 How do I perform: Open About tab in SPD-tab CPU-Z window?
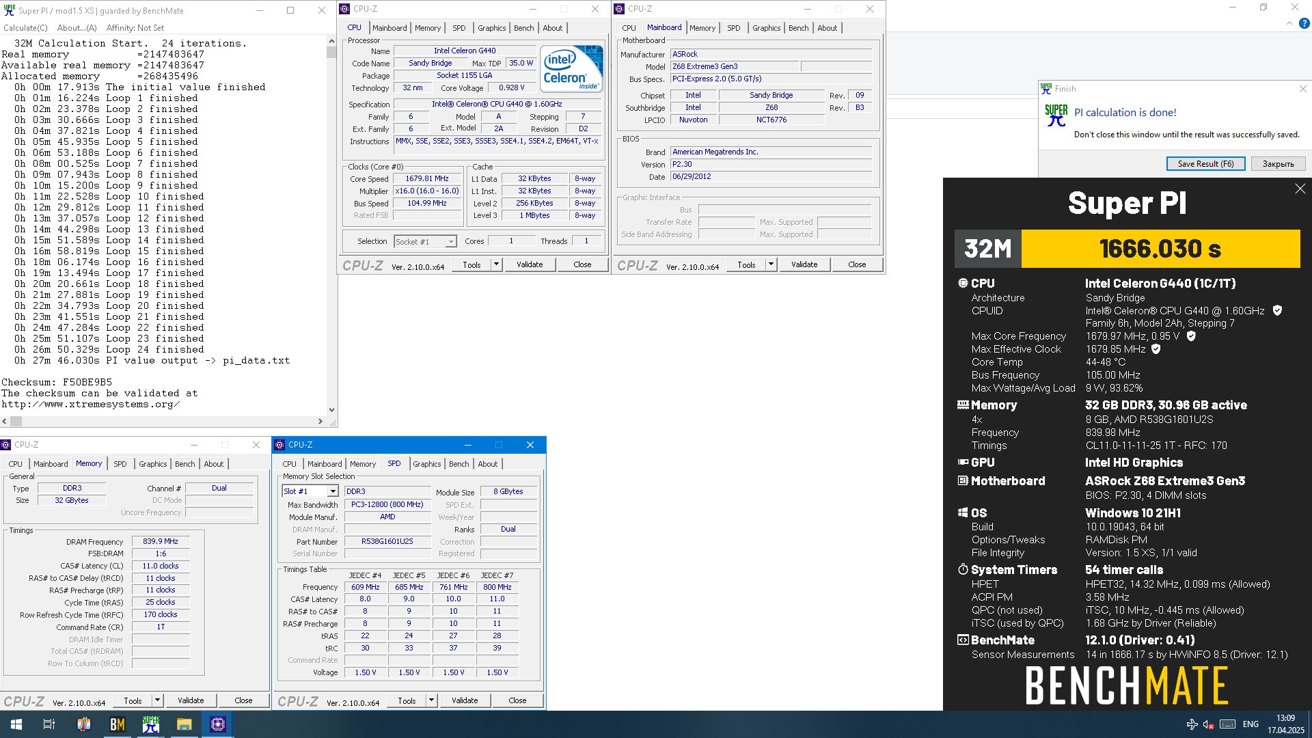point(488,464)
